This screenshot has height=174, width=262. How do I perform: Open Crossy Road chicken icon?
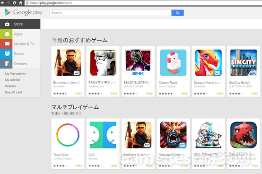173,63
